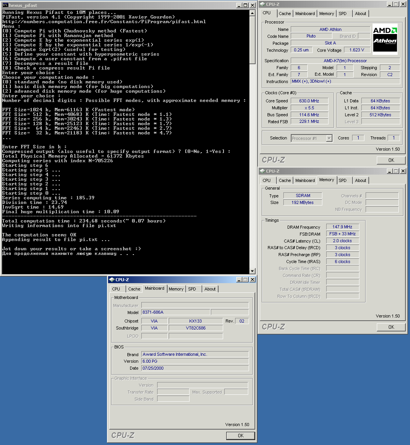
Task: Click the memory Type value 'SDRAM'
Action: tap(303, 195)
